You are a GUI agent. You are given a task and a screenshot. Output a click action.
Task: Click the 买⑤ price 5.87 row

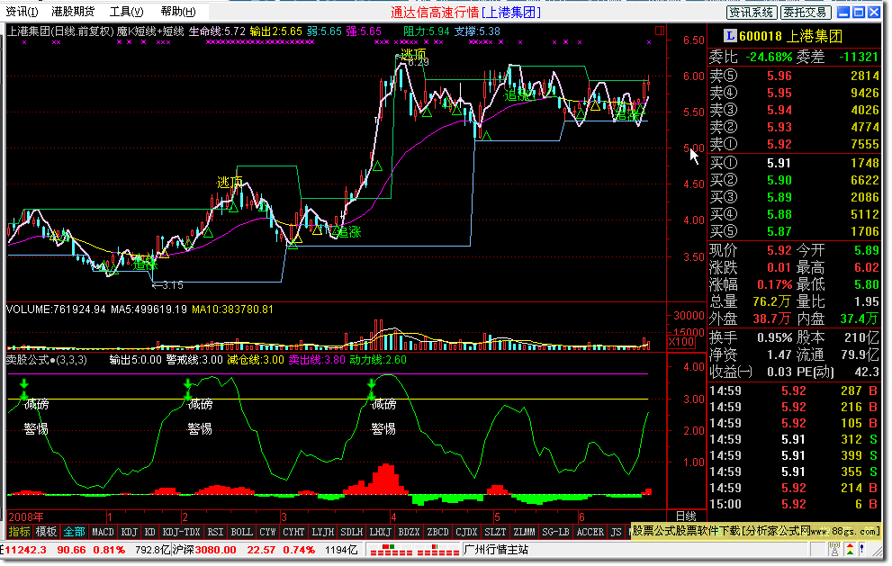click(x=794, y=231)
